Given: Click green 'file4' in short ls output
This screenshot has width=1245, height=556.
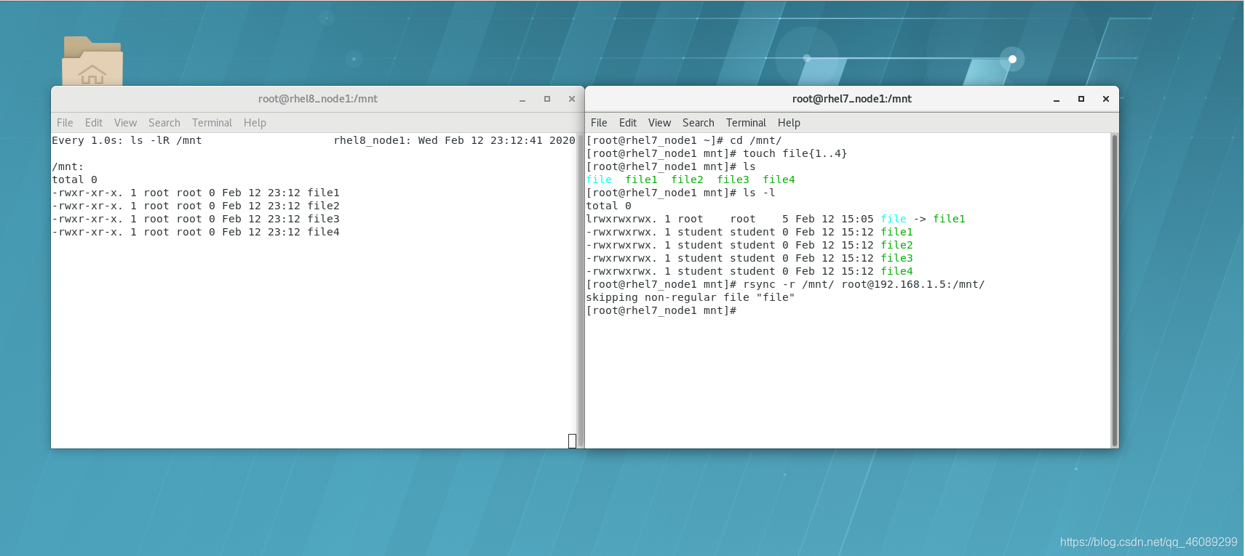Looking at the screenshot, I should 779,180.
